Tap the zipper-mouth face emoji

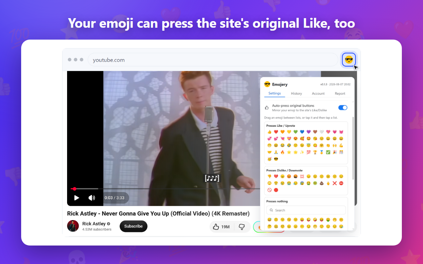point(276,226)
